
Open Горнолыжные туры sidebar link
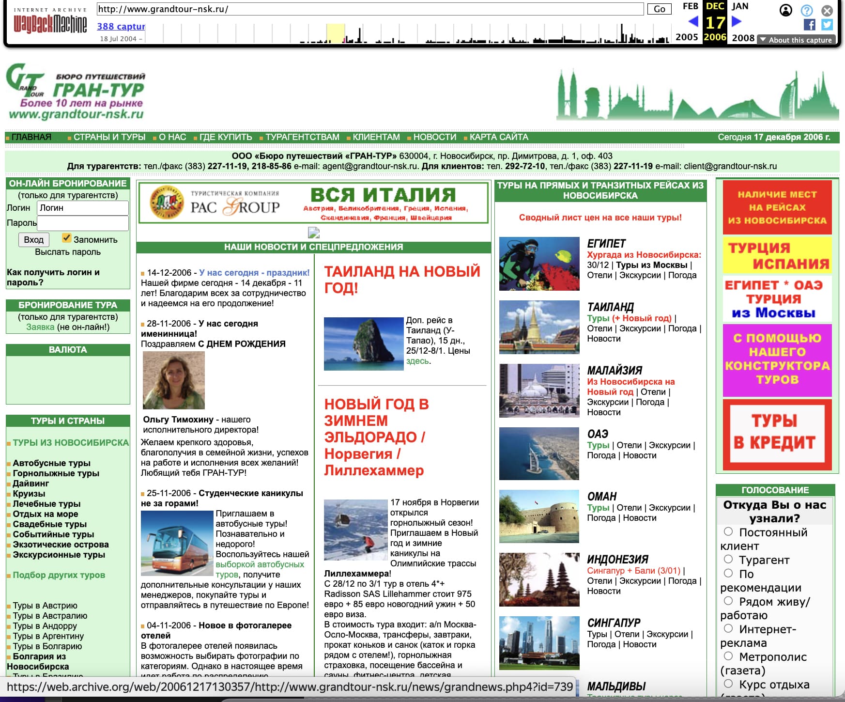pyautogui.click(x=56, y=473)
